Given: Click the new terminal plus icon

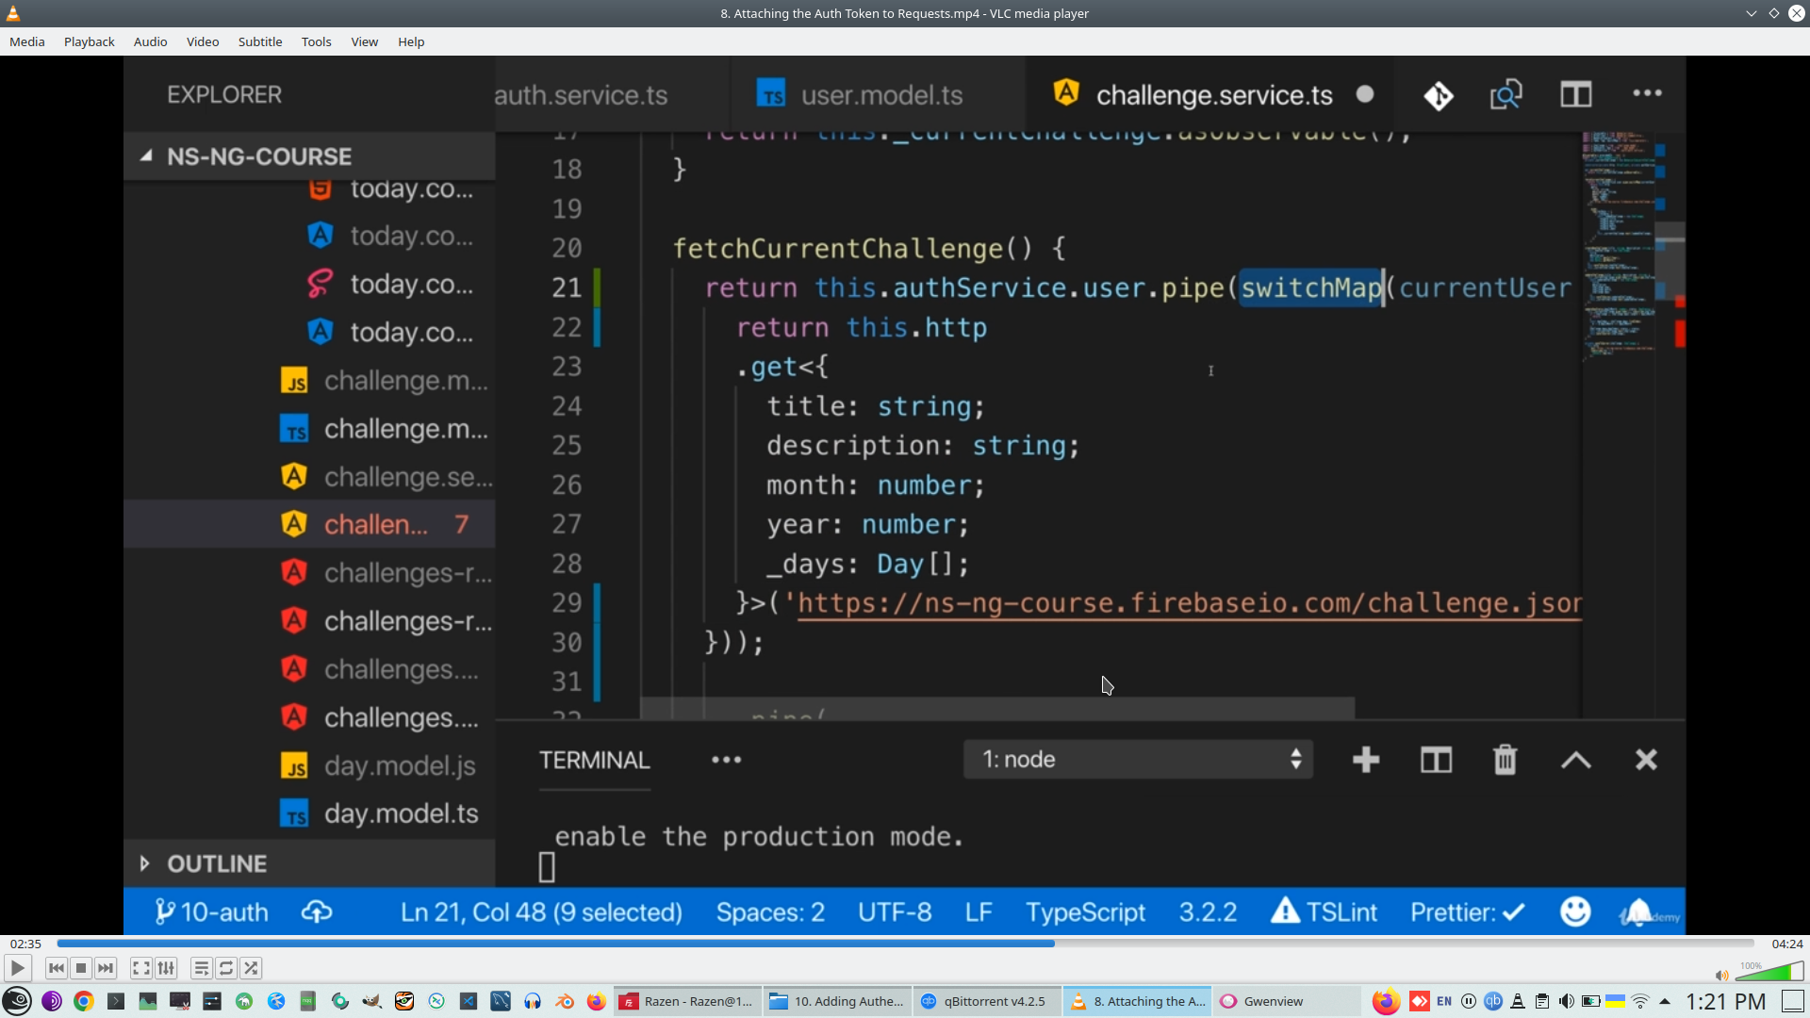Looking at the screenshot, I should (1366, 760).
